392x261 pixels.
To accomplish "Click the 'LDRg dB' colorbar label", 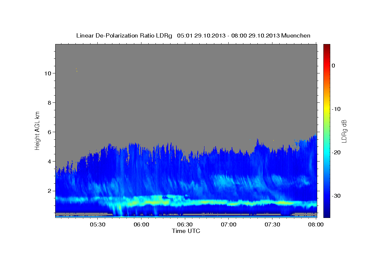I will (344, 131).
